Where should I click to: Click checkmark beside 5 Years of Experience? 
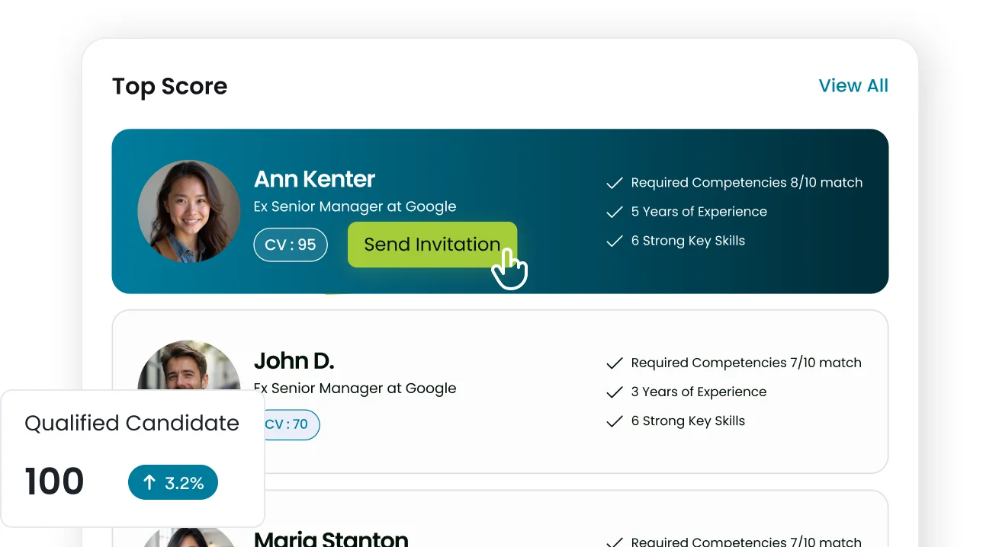615,212
